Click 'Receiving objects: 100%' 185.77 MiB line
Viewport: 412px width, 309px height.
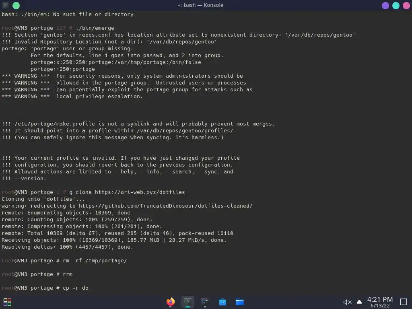pyautogui.click(x=114, y=240)
